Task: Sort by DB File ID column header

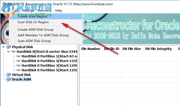Action: 112,49
